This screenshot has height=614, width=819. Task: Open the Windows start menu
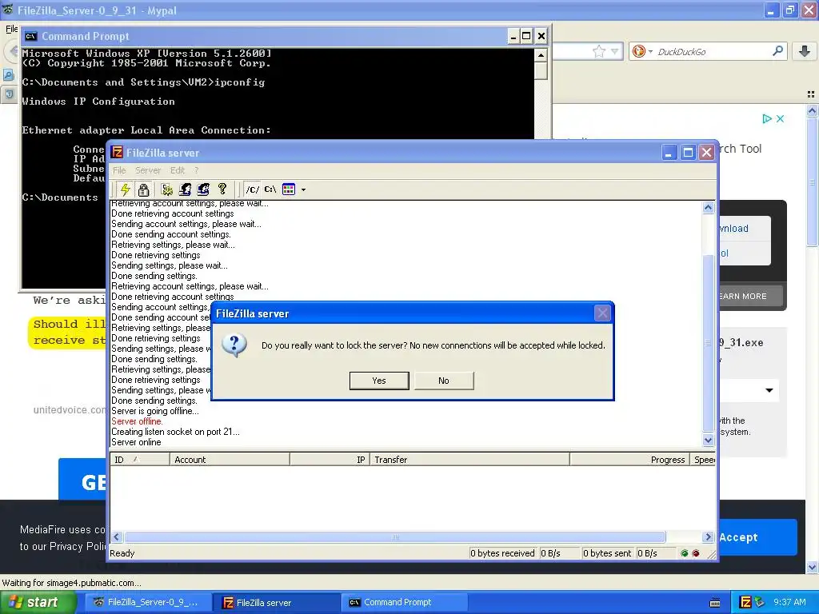[38, 603]
